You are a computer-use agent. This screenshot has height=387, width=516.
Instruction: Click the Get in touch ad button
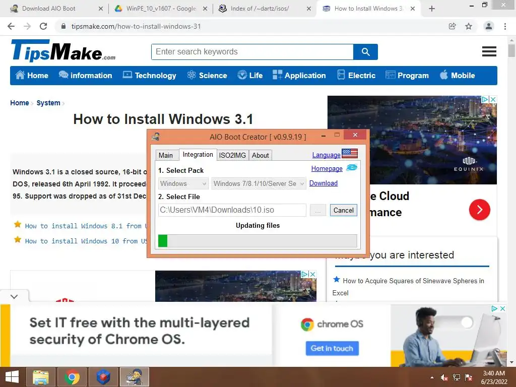(x=332, y=348)
